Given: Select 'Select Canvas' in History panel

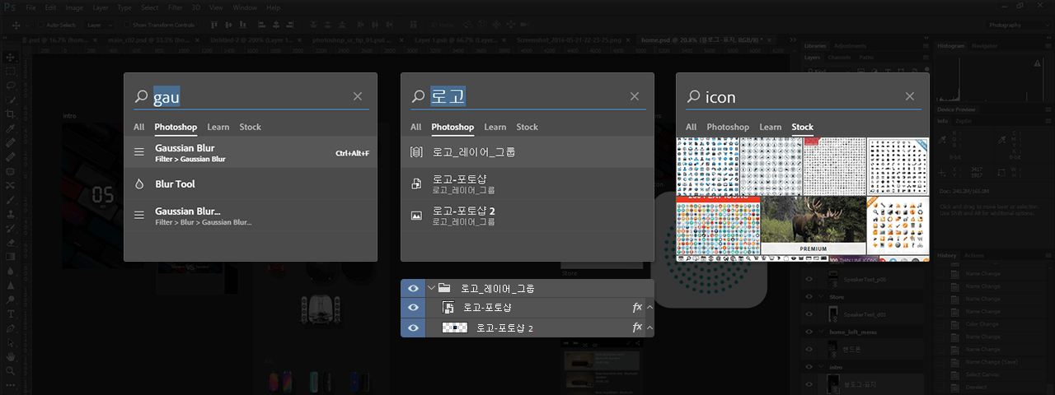Looking at the screenshot, I should [984, 374].
